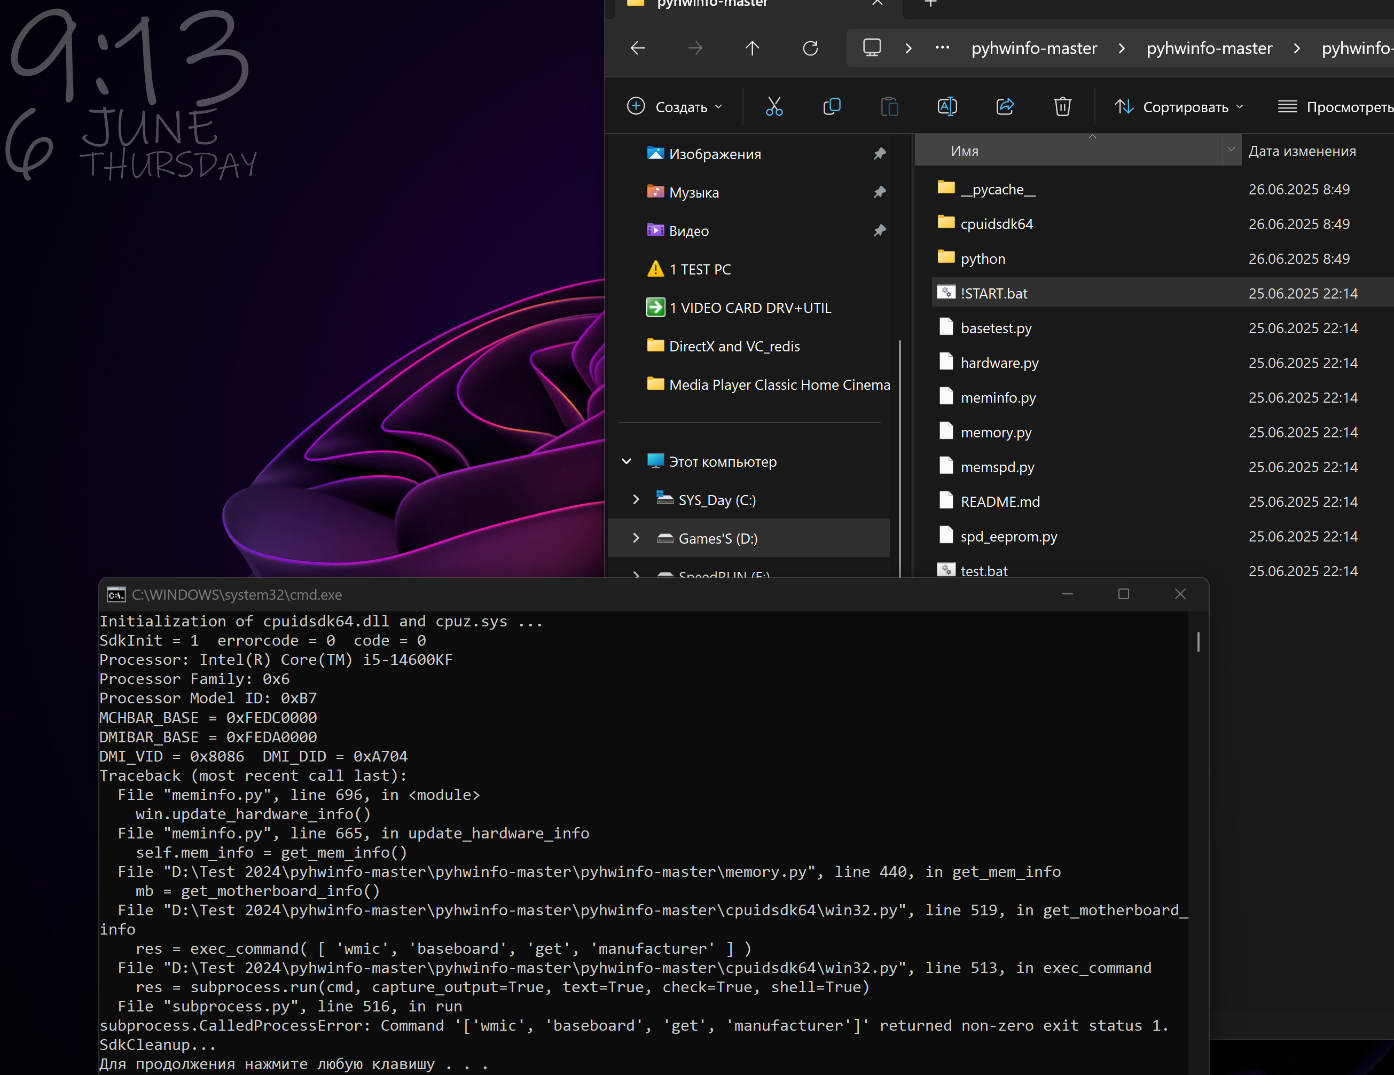Viewport: 1394px width, 1075px height.
Task: Open the Сортировать dropdown
Action: pos(1178,107)
